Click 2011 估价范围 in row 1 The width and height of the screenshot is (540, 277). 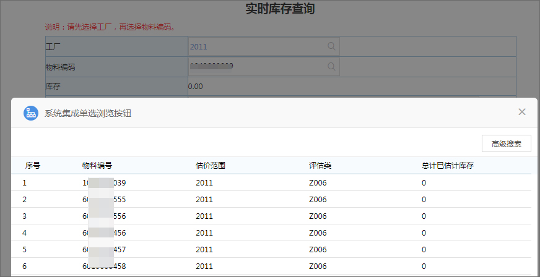tap(204, 183)
